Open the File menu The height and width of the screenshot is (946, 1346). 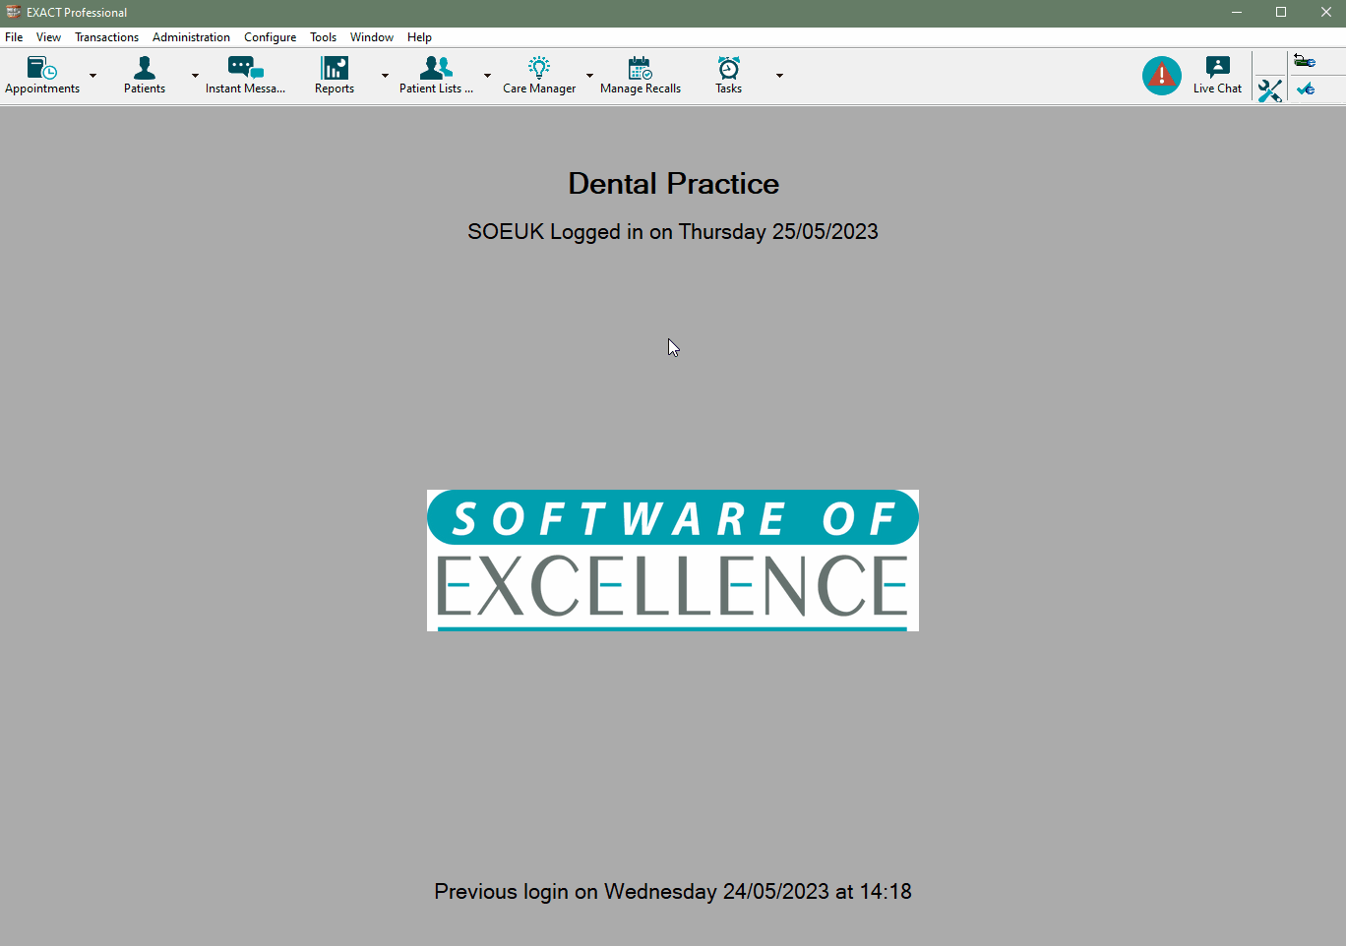click(x=14, y=37)
